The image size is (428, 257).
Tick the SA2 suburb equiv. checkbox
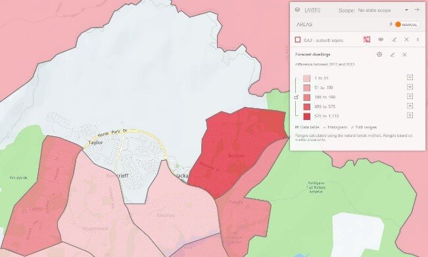298,40
